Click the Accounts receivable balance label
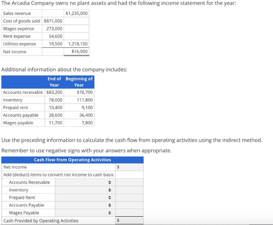 [23, 92]
